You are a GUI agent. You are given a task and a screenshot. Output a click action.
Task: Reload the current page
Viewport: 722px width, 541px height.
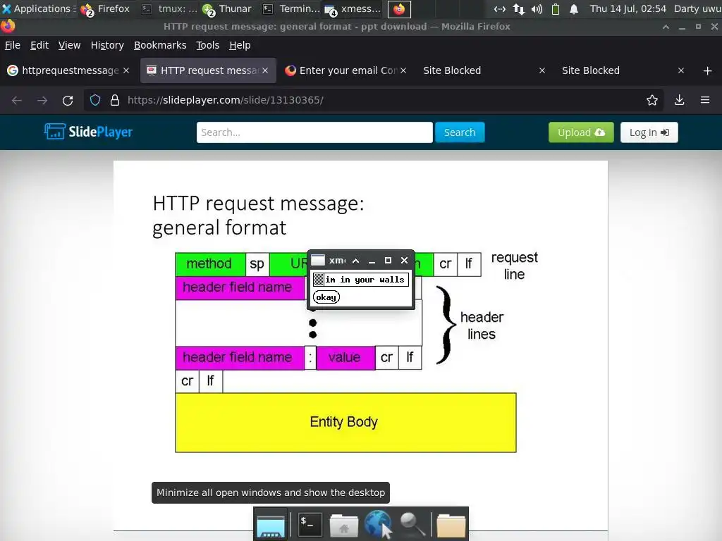[68, 100]
